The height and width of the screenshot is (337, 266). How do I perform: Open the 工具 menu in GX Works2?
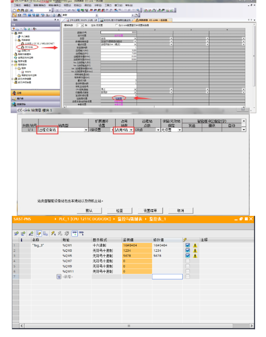pos(108,5)
